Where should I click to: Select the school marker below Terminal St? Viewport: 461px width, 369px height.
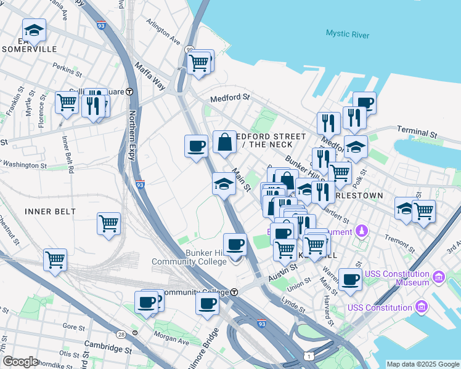tap(356, 146)
